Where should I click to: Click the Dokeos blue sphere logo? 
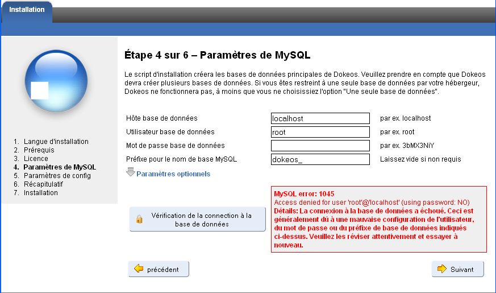[x=56, y=81]
